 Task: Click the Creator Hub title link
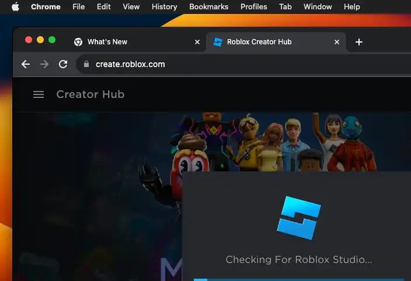(90, 94)
